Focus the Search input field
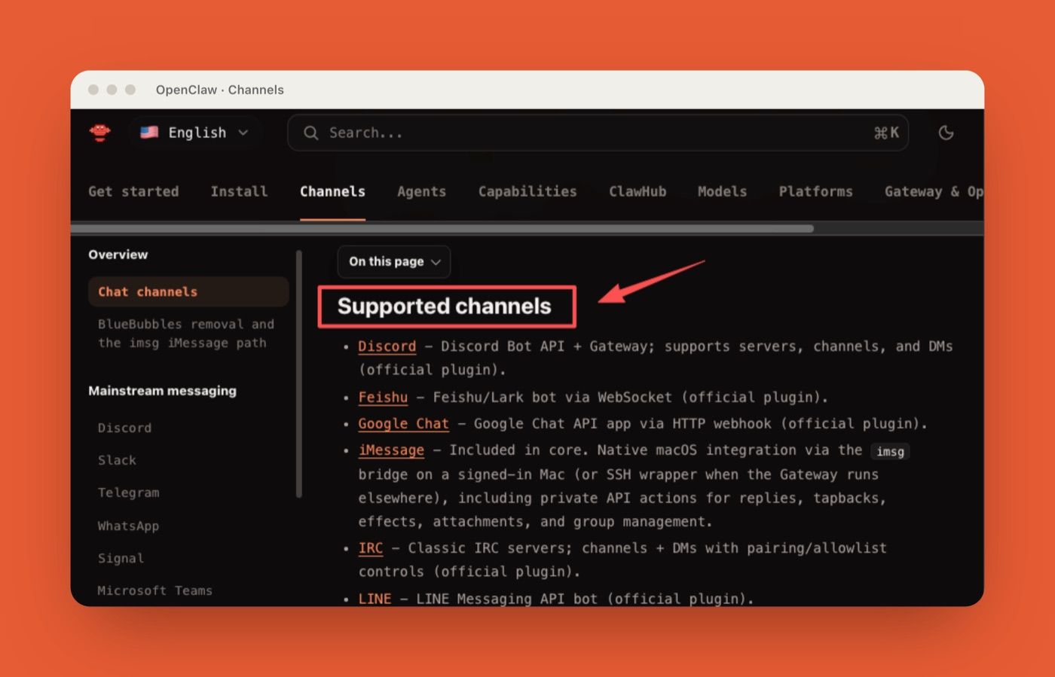1055x677 pixels. point(598,133)
